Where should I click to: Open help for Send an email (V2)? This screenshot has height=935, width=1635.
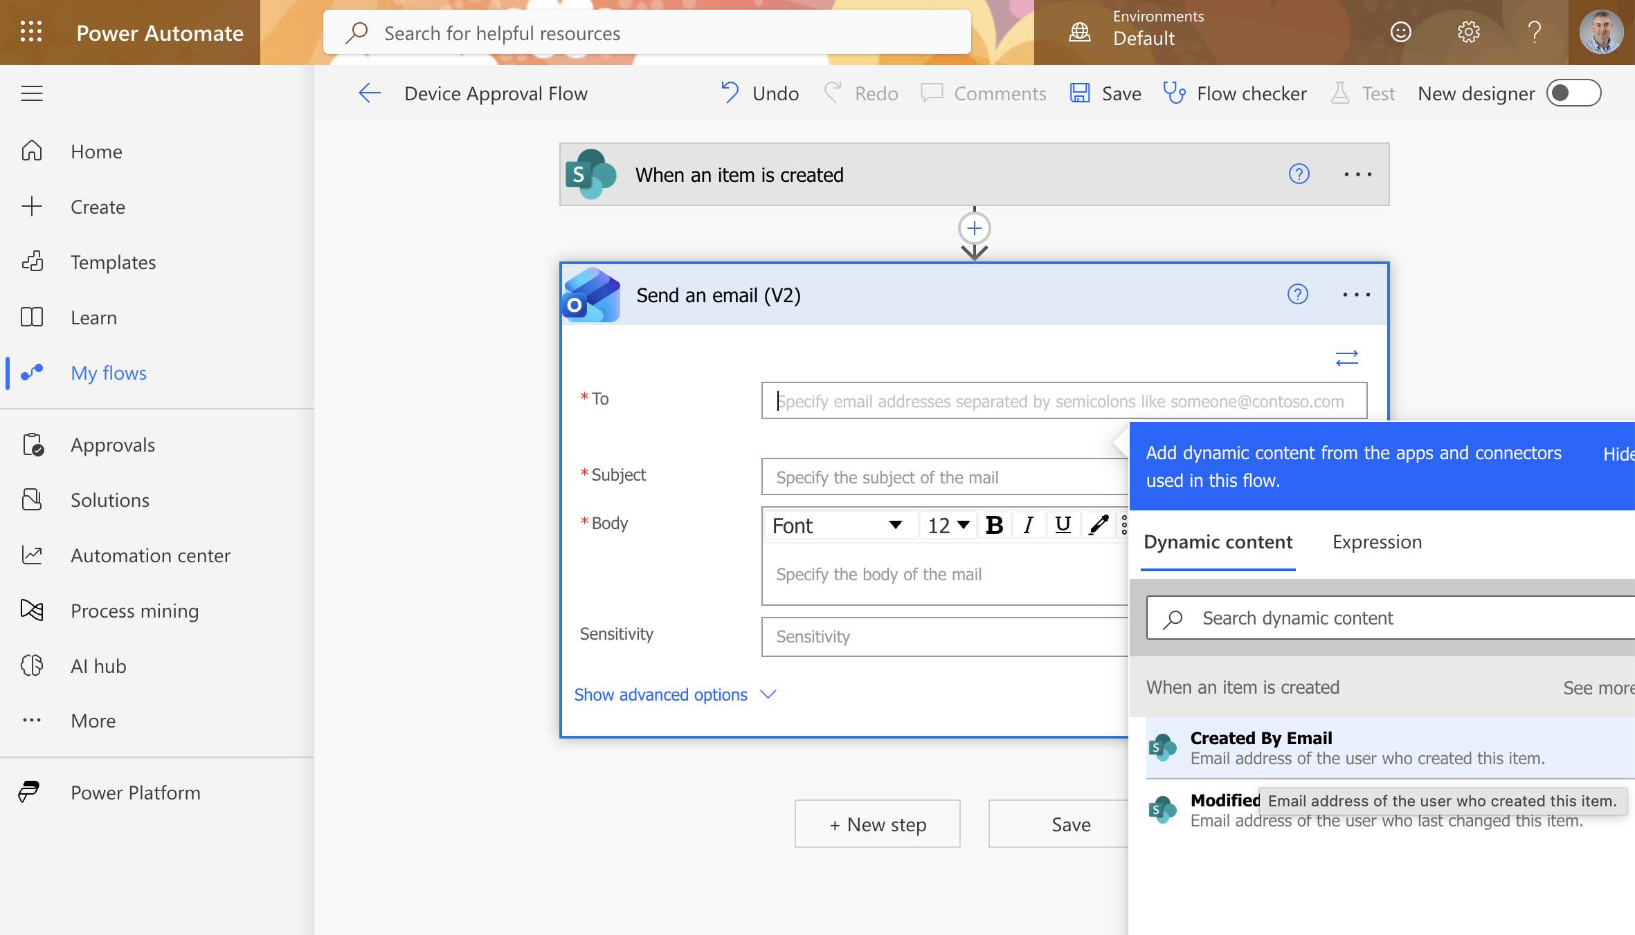click(x=1298, y=295)
